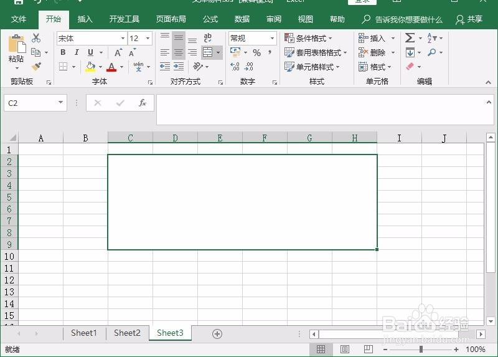
Task: Click the Clear eraser icon
Action: (410, 67)
